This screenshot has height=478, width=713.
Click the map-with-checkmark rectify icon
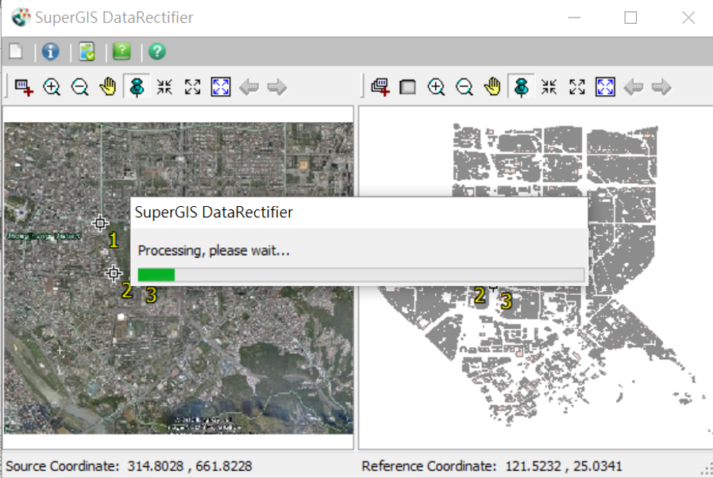pos(87,52)
